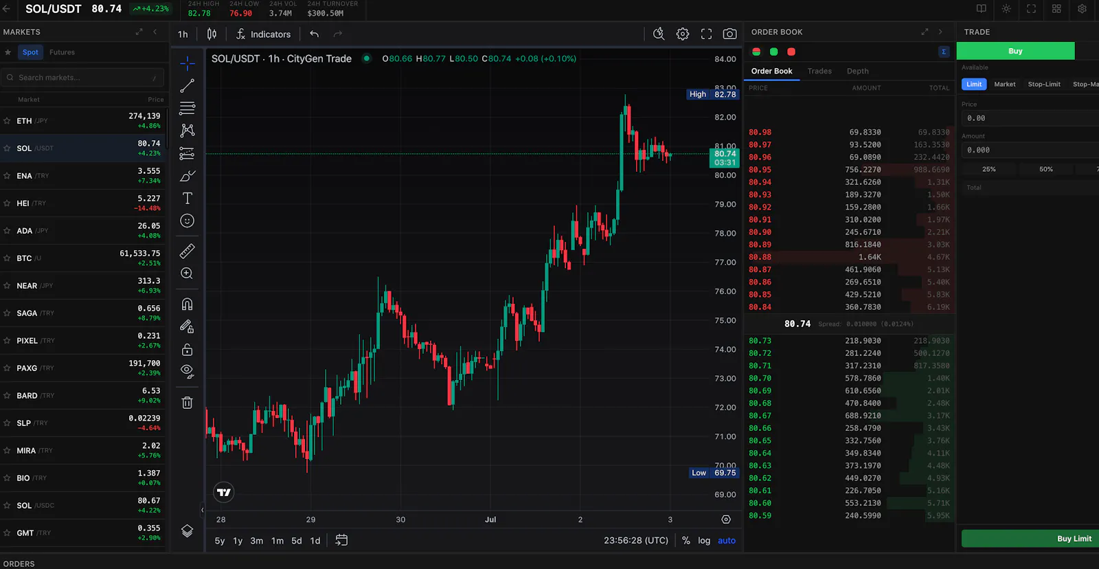The width and height of the screenshot is (1099, 569).
Task: Focus the Amount input field
Action: (x=1030, y=150)
